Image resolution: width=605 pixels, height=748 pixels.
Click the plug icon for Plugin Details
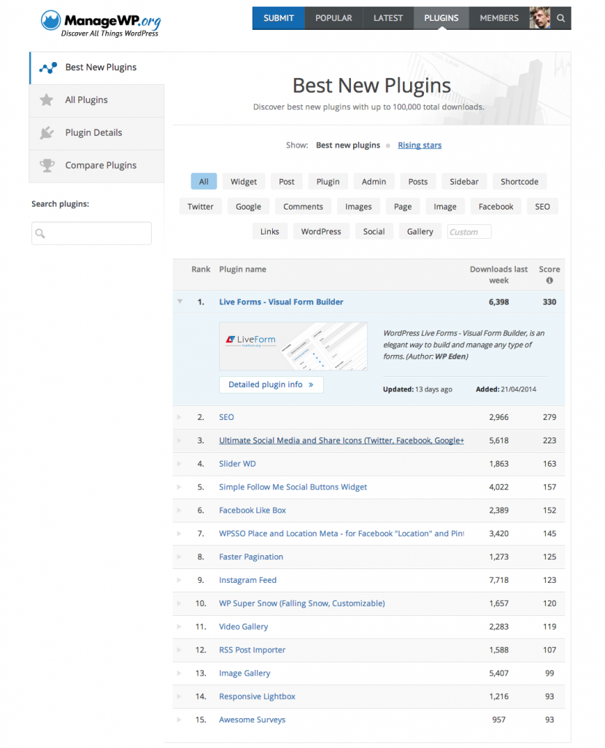(47, 133)
